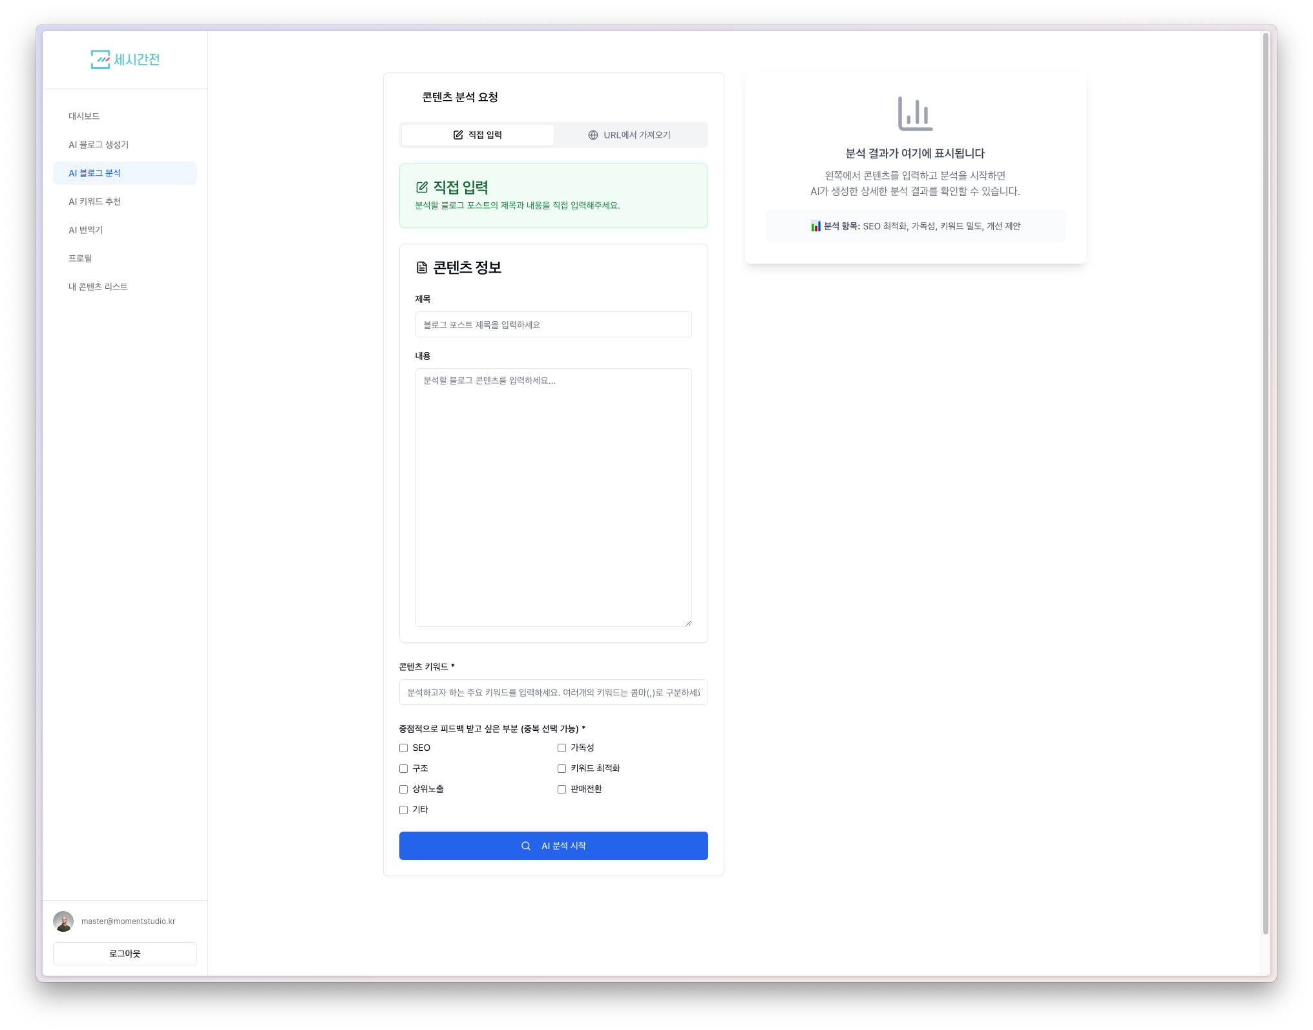Switch to the URL에서 가져오기 tab

coord(629,135)
